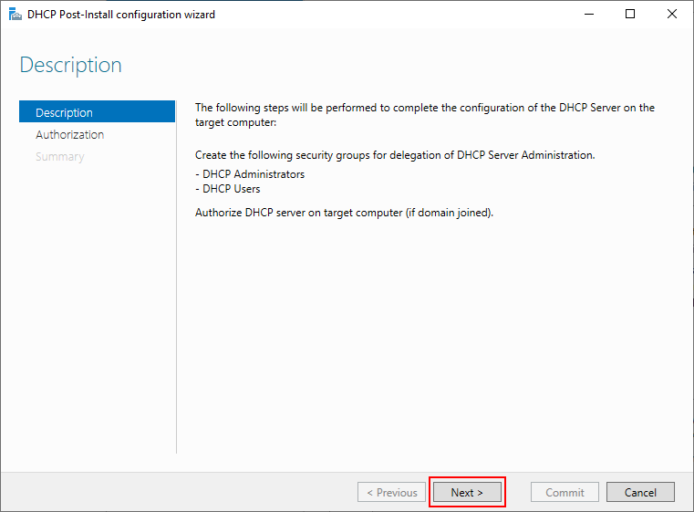This screenshot has width=694, height=512.
Task: Minimize the DHCP configuration wizard window
Action: click(588, 15)
